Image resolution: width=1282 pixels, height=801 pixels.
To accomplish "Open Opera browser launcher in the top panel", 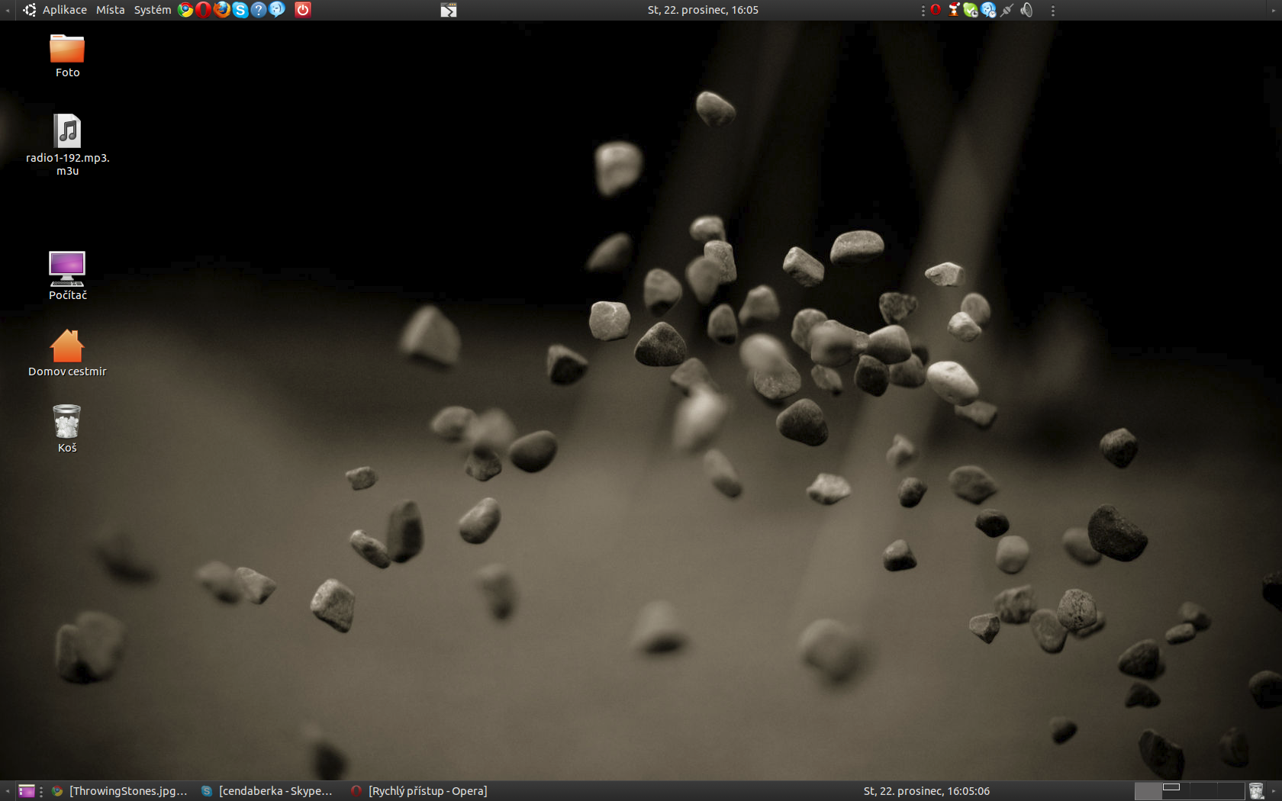I will pos(203,10).
